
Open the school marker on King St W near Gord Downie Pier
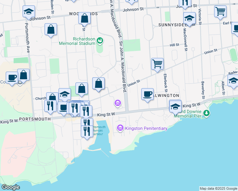[x=175, y=107]
